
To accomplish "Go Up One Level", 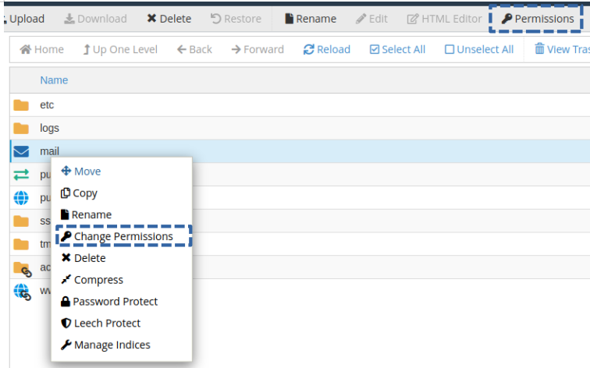I will 120,49.
